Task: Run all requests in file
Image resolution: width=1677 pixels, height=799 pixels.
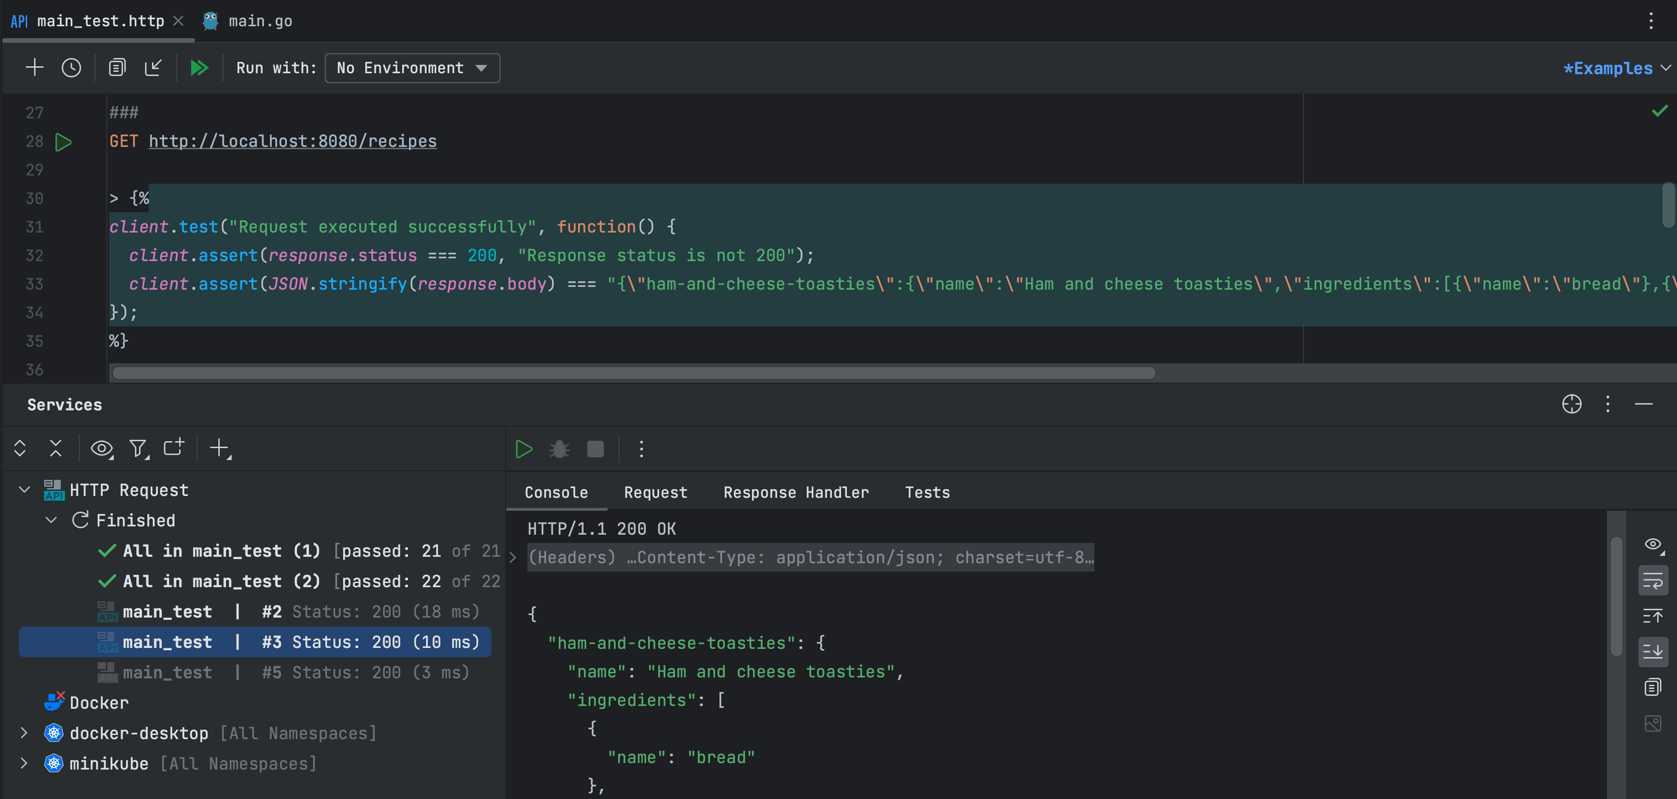Action: click(x=199, y=68)
